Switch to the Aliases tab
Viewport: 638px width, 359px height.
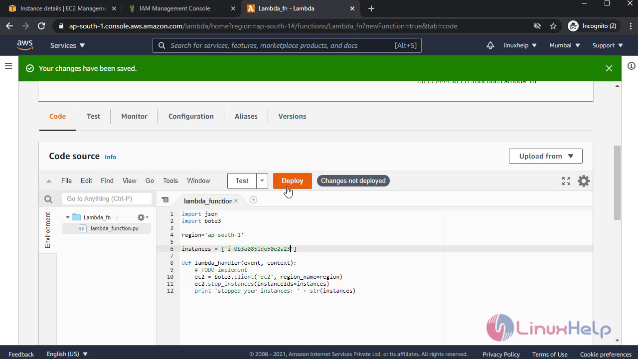tap(246, 116)
